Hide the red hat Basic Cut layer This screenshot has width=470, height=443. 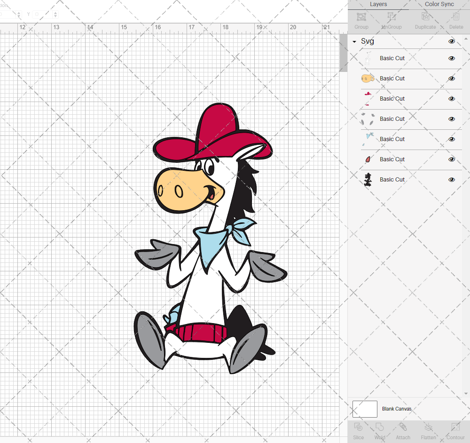451,99
